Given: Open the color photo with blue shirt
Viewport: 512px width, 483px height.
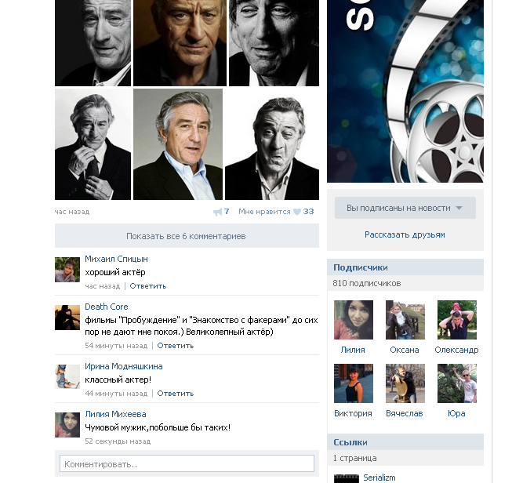Looking at the screenshot, I should point(178,144).
